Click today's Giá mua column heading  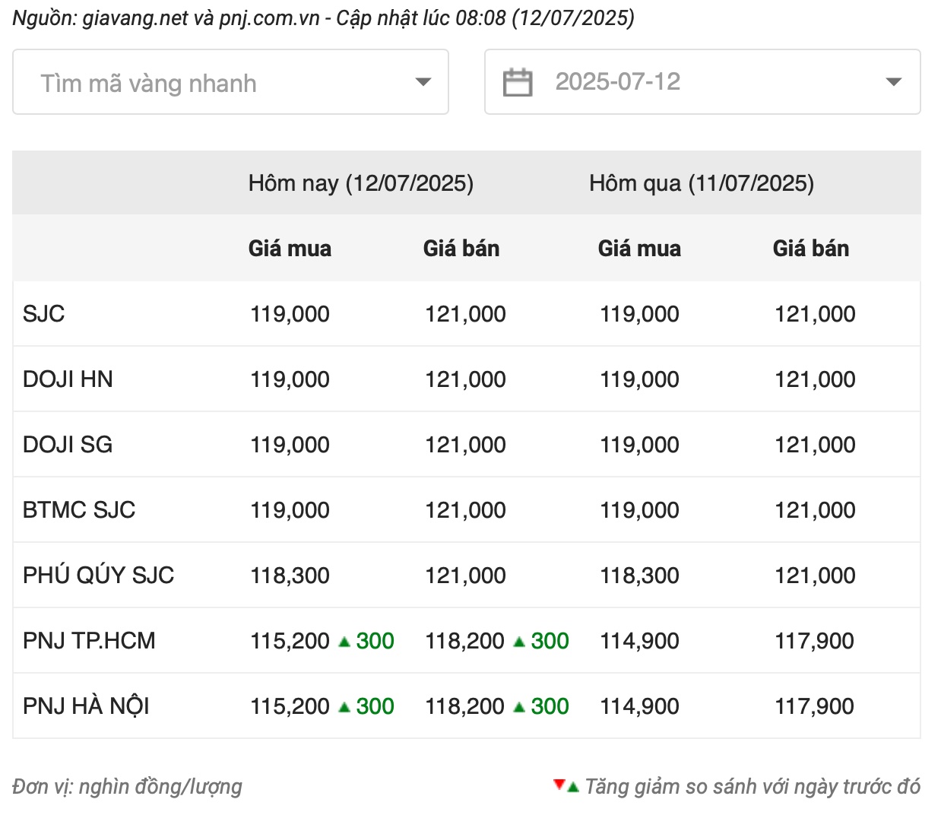coord(290,249)
